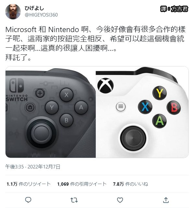Open the Switch Pro controller image half

pyautogui.click(x=51, y=112)
